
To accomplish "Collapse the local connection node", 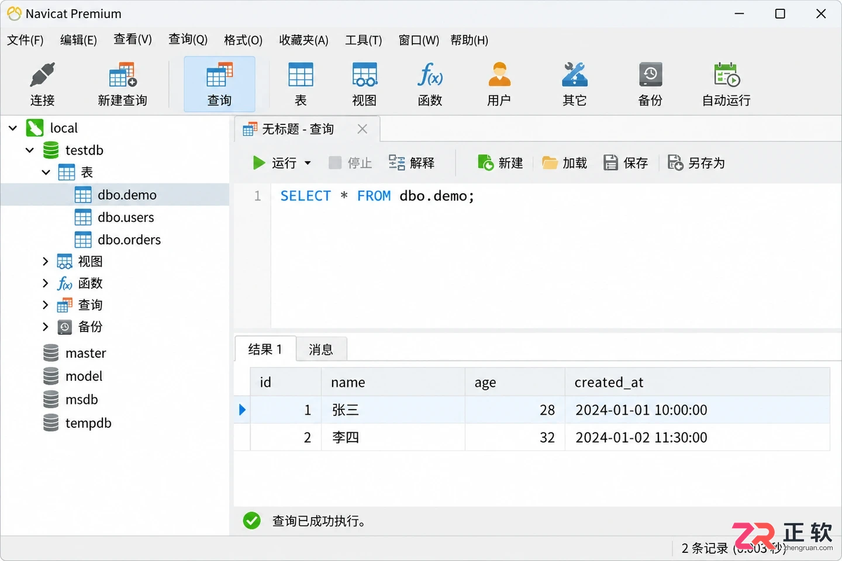I will click(13, 128).
